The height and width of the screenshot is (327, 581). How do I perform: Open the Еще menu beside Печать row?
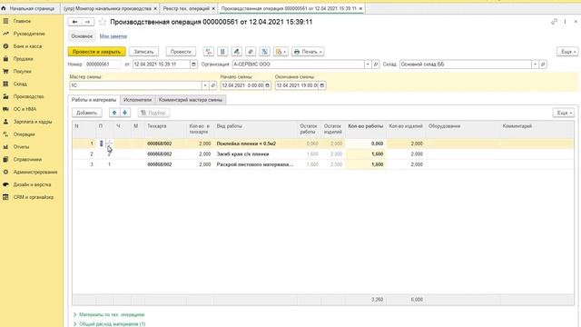(x=567, y=52)
